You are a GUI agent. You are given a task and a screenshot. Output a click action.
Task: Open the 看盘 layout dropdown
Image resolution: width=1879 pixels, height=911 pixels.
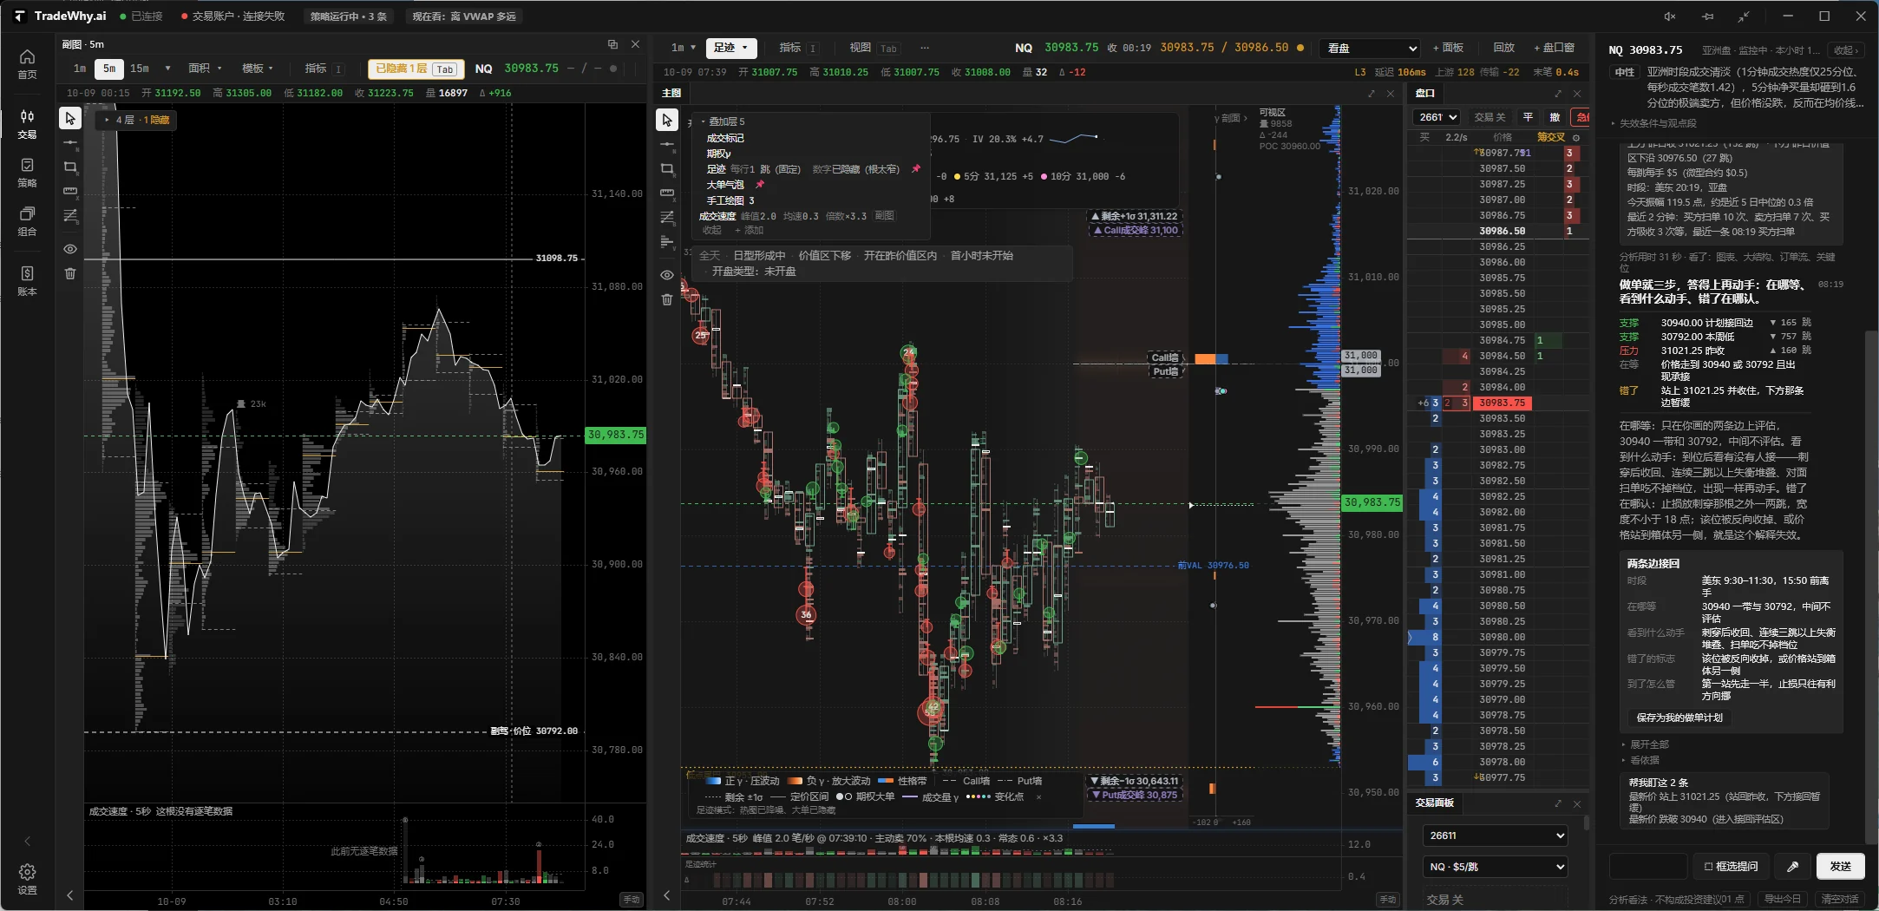tap(1372, 49)
